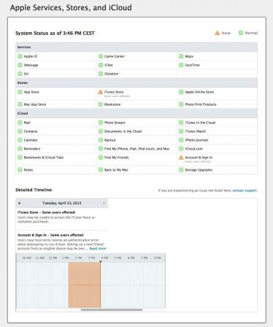273x327 pixels.
Task: Click the Apple Online Store status icon
Action: pyautogui.click(x=181, y=92)
